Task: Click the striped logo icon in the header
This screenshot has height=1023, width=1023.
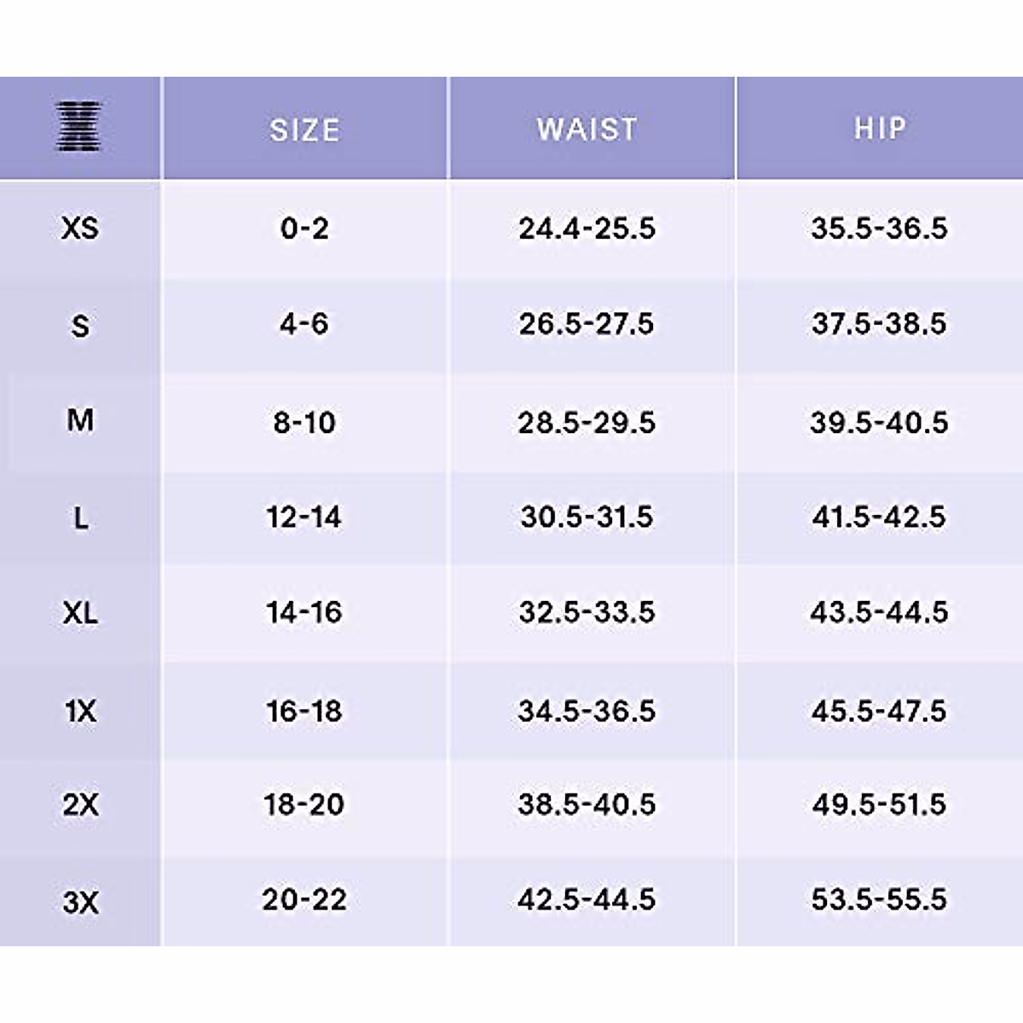Action: coord(79,127)
